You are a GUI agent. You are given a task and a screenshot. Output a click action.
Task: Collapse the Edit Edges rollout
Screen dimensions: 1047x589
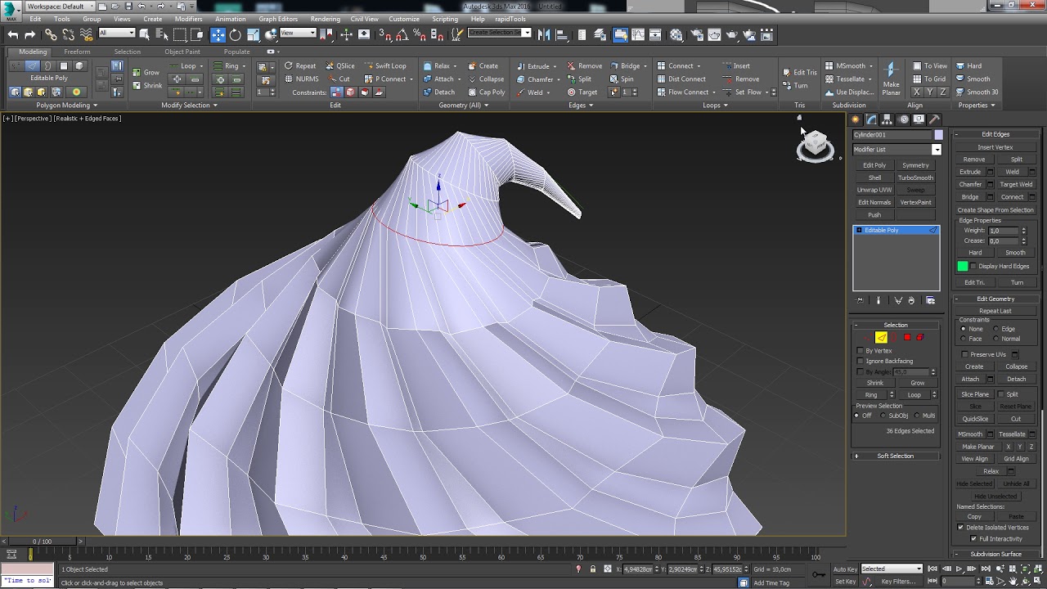click(x=995, y=134)
